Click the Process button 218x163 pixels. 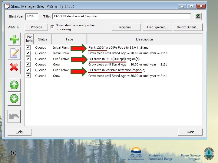[36, 27]
